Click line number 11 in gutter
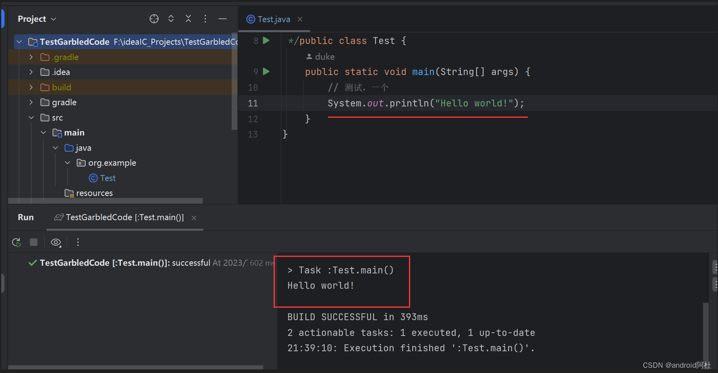The width and height of the screenshot is (718, 373). click(x=253, y=103)
